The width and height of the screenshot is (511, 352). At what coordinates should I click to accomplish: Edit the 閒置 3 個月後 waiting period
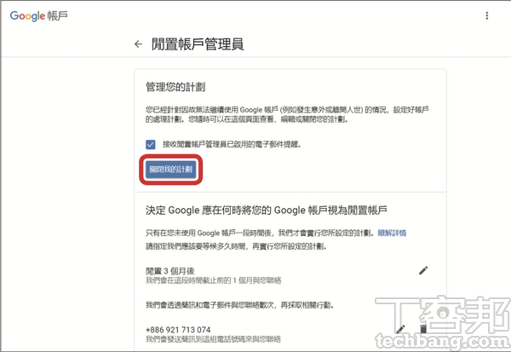pos(423,270)
